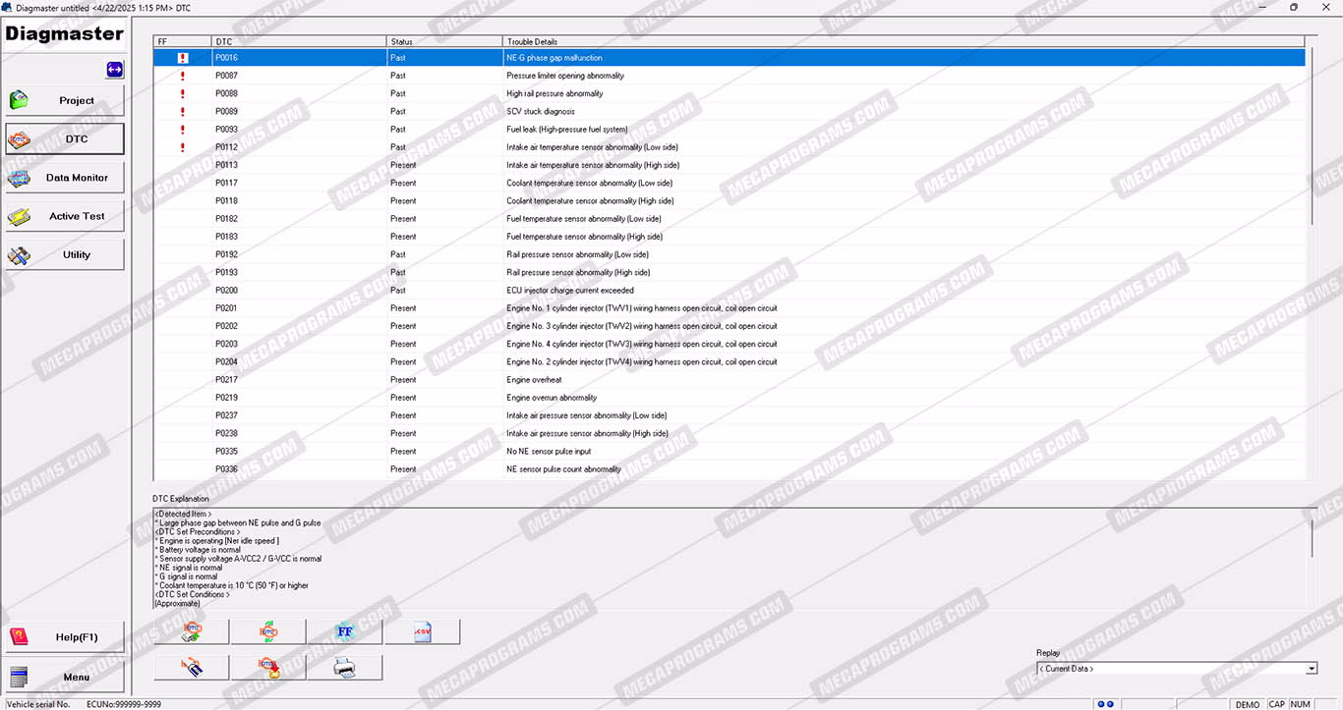Click the Menu button in sidebar
The height and width of the screenshot is (710, 1343).
tap(65, 677)
